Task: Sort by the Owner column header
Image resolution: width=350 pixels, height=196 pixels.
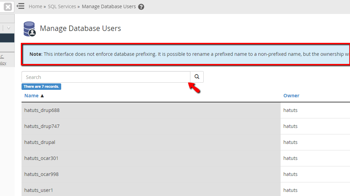Action: pos(291,96)
